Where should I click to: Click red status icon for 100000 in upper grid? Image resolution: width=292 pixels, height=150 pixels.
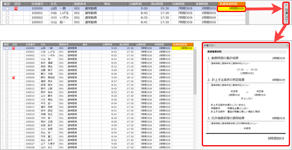(16, 8)
